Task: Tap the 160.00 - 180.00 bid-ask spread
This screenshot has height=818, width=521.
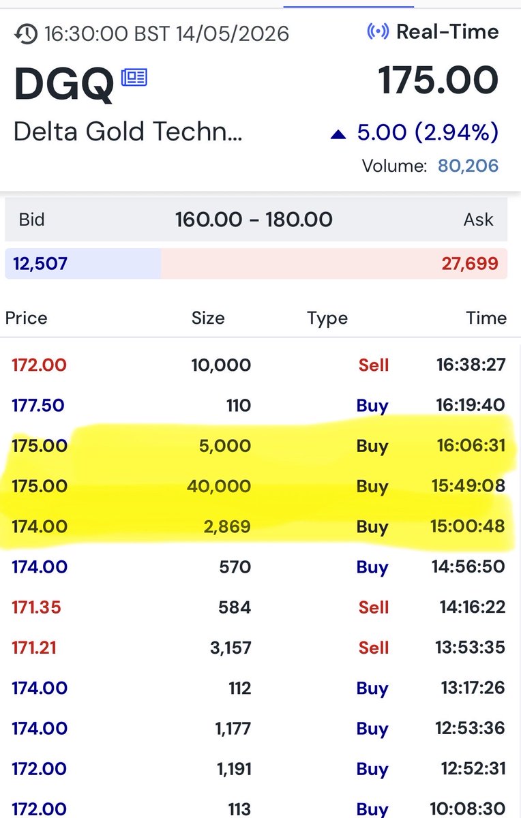Action: pyautogui.click(x=254, y=219)
